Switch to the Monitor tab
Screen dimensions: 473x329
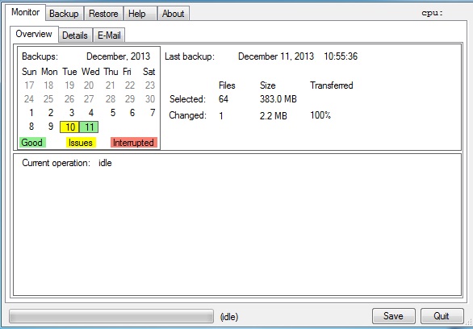click(26, 12)
